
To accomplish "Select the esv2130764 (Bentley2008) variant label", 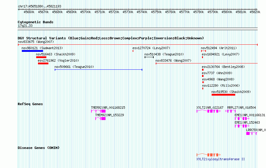I will pos(224,67).
